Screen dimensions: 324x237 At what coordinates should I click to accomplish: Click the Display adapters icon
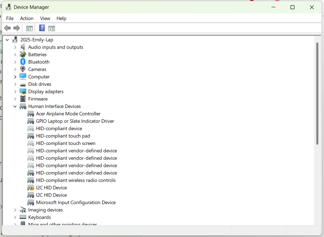pyautogui.click(x=23, y=91)
